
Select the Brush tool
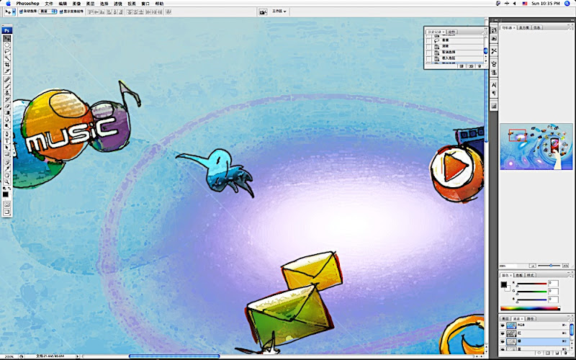pos(7,86)
